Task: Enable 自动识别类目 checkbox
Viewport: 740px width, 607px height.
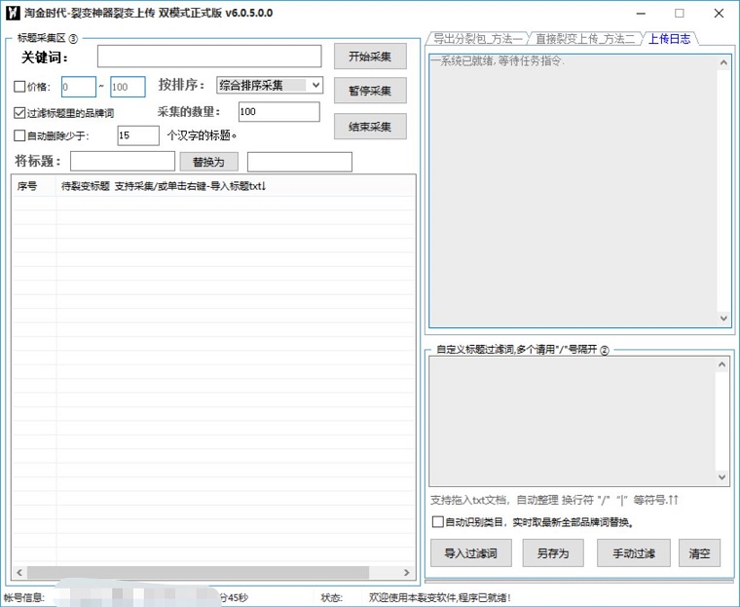Action: pyautogui.click(x=437, y=522)
